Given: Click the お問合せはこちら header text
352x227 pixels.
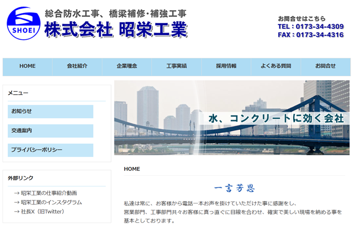Looking at the screenshot, I should [x=302, y=19].
